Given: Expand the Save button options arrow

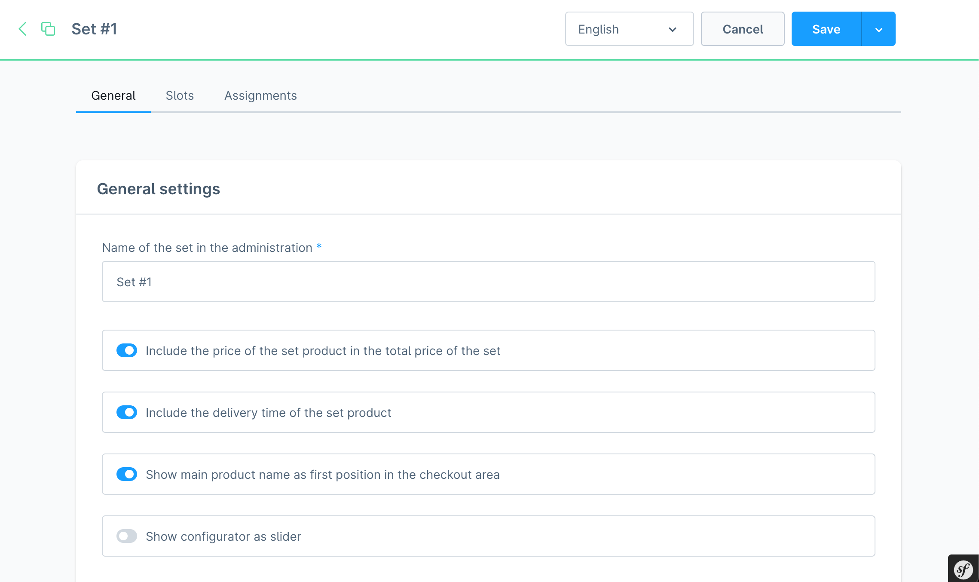Looking at the screenshot, I should (x=879, y=29).
